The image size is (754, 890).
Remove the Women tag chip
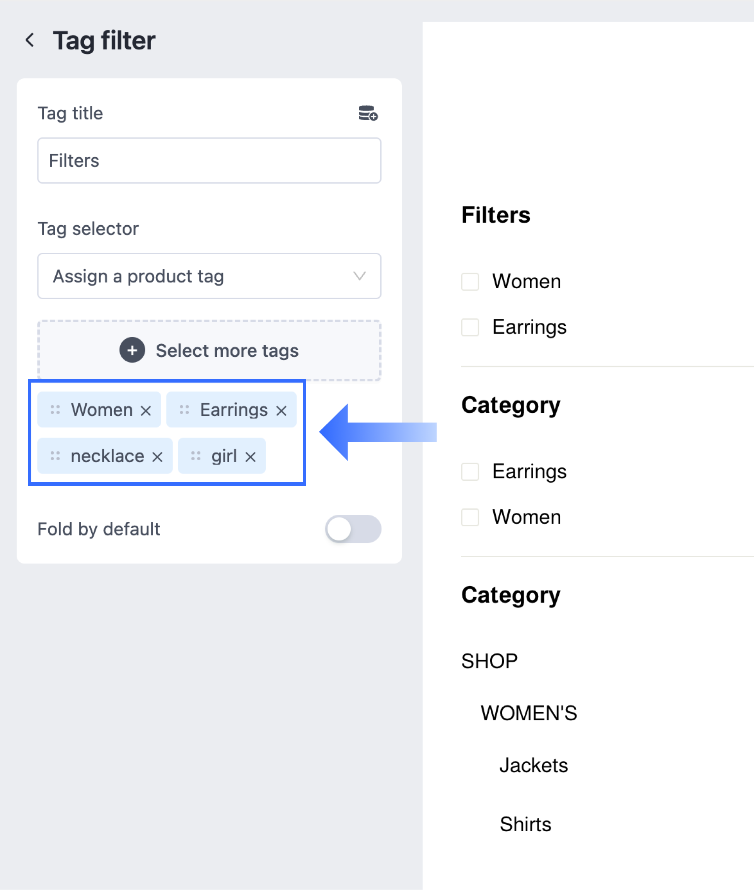tap(146, 410)
